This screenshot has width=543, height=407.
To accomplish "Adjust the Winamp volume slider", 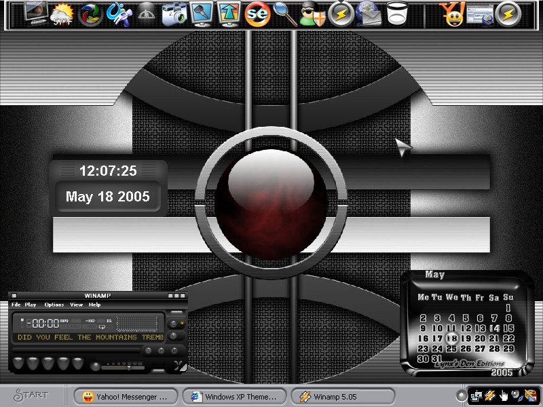I will (x=123, y=368).
